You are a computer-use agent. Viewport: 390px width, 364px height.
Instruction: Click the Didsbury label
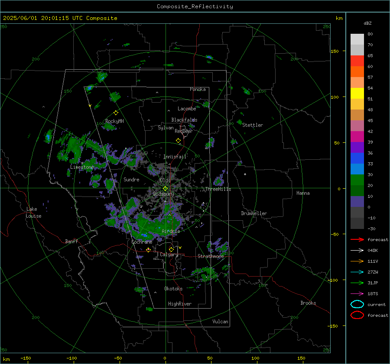(163, 194)
